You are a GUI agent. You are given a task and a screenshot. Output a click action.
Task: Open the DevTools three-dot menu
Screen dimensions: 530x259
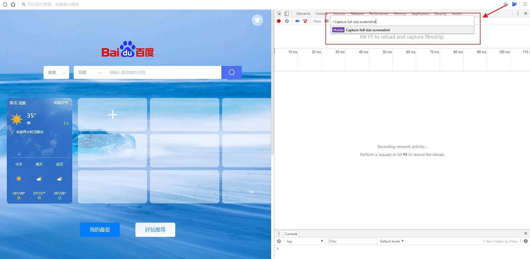point(518,13)
